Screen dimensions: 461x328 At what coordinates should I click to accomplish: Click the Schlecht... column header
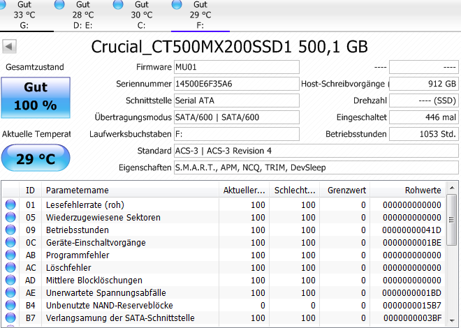coord(295,191)
